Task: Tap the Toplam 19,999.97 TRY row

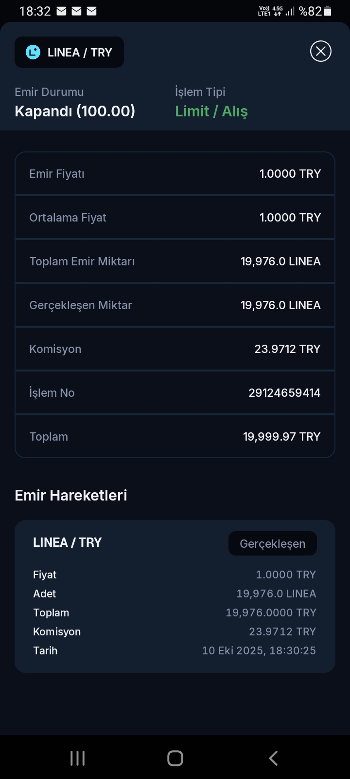Action: point(175,437)
